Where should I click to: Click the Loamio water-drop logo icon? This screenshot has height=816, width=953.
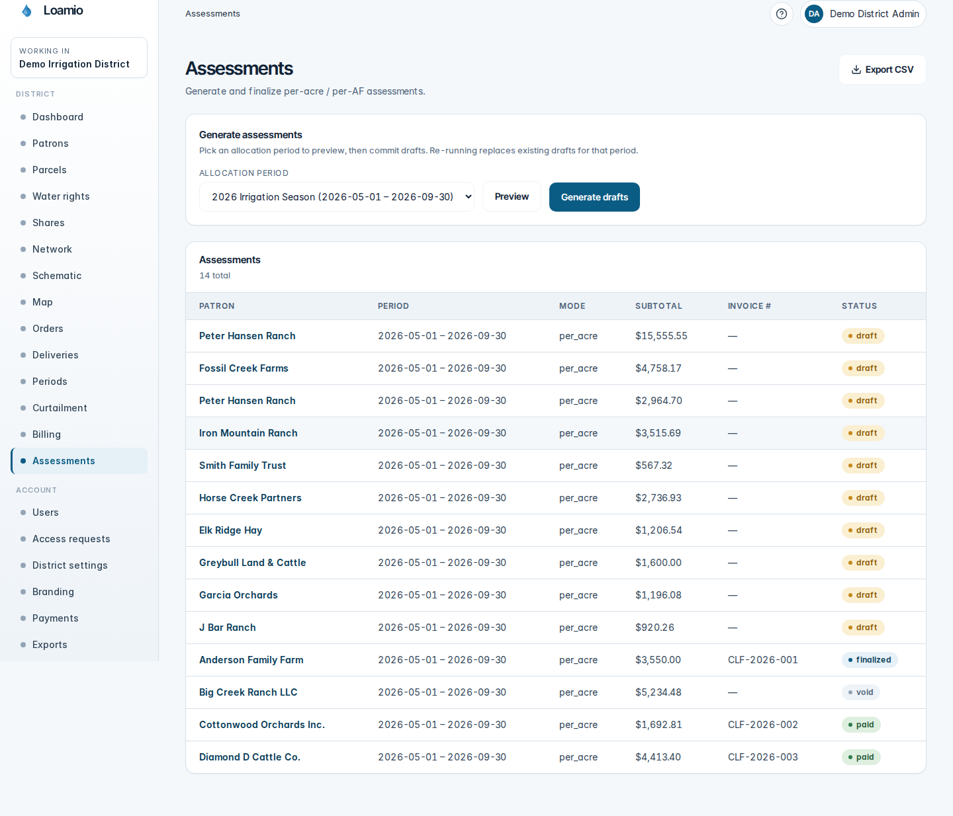(27, 11)
